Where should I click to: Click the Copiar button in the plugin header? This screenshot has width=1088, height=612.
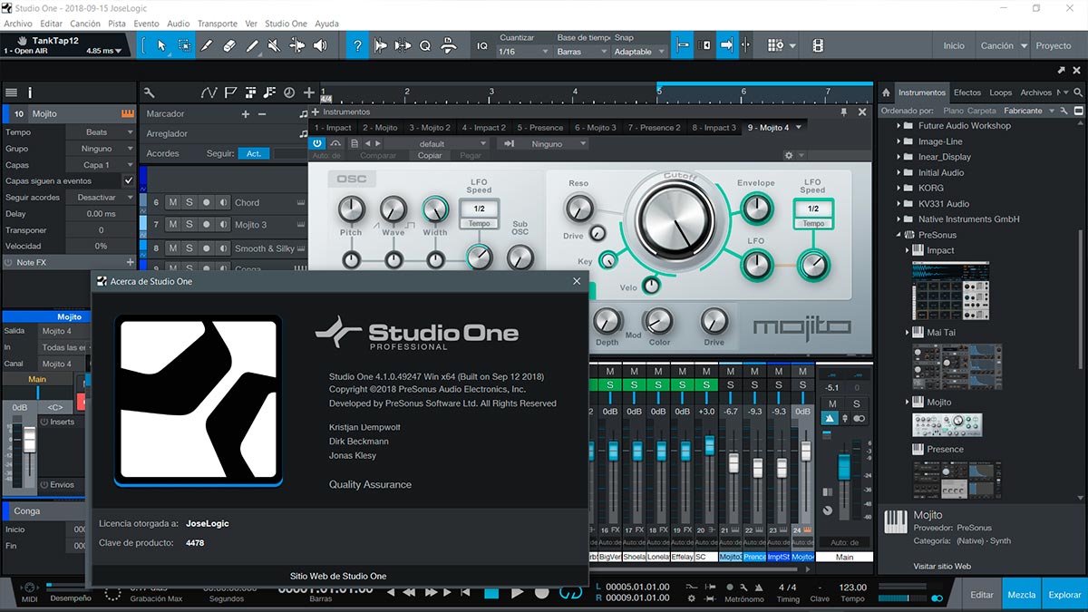pyautogui.click(x=430, y=156)
